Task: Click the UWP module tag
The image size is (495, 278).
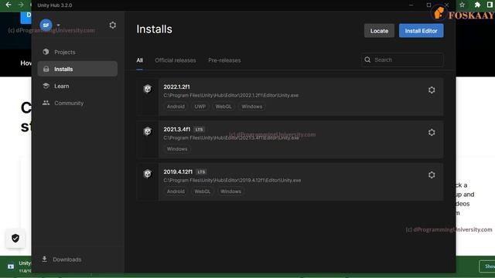Action: 200,107
